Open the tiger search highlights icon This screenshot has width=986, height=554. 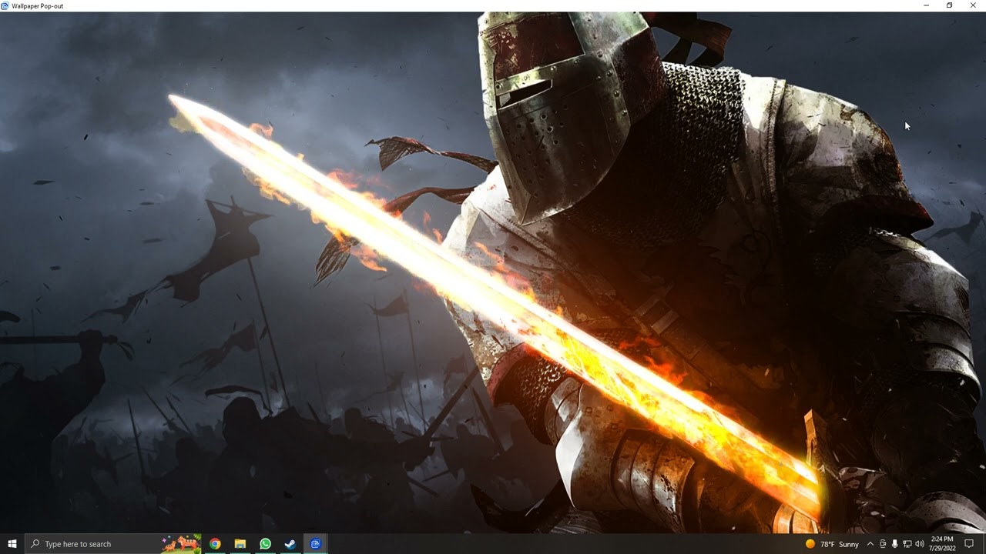coord(181,544)
